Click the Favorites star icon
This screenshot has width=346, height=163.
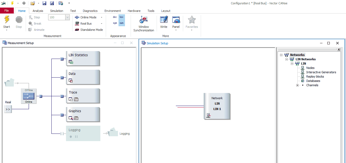coord(192,20)
